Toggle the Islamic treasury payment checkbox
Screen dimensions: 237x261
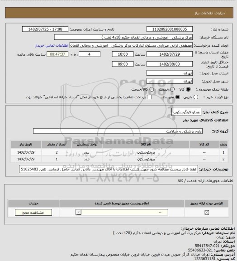(x=149, y=97)
